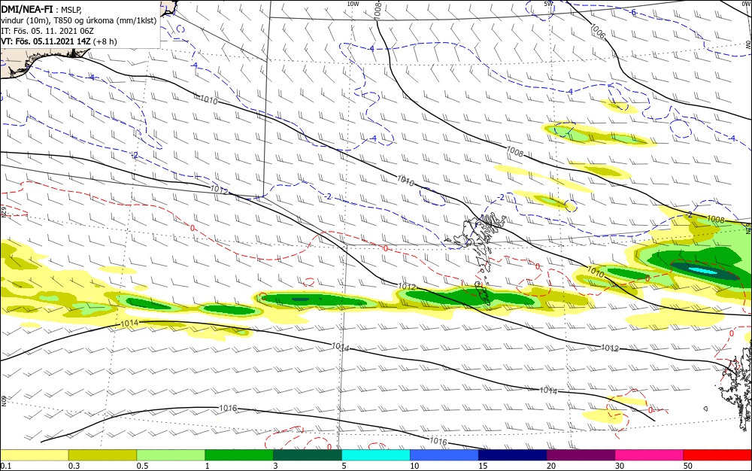This screenshot has height=471, width=752.
Task: Click the cyan precipitation core on the map
Action: pyautogui.click(x=704, y=271)
